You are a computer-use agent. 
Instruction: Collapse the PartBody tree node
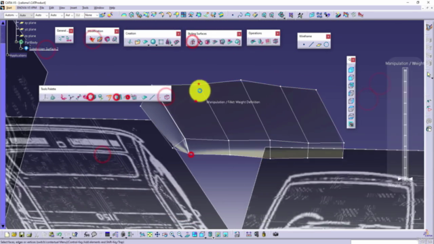click(x=16, y=42)
